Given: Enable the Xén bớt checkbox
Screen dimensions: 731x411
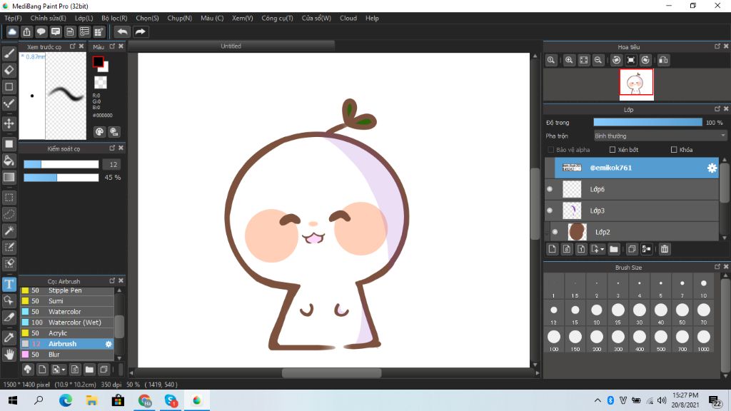Looking at the screenshot, I should (x=612, y=150).
